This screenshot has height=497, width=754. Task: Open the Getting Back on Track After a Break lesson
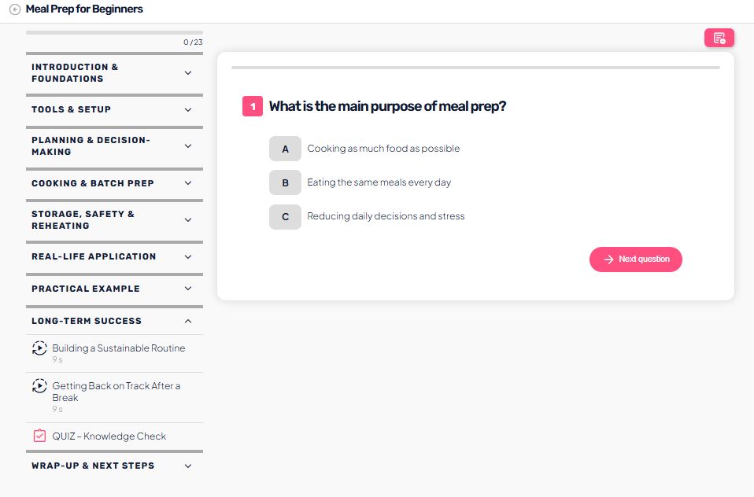(x=116, y=392)
